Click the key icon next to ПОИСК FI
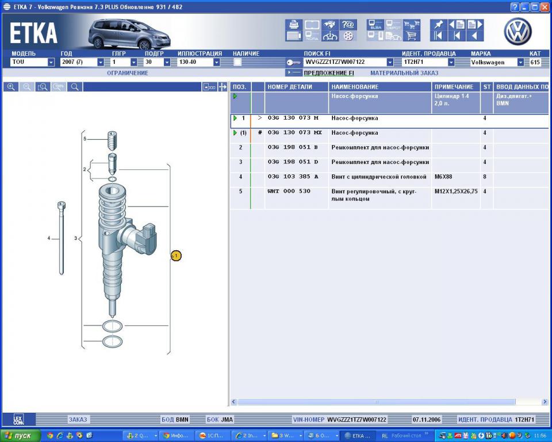 (x=293, y=62)
